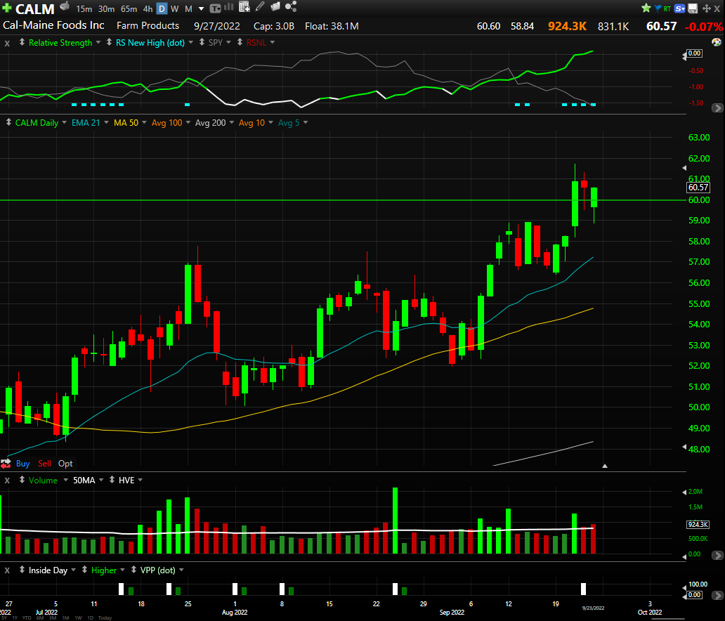This screenshot has height=621, width=725.
Task: Click the RT real-time indicator
Action: 667,9
